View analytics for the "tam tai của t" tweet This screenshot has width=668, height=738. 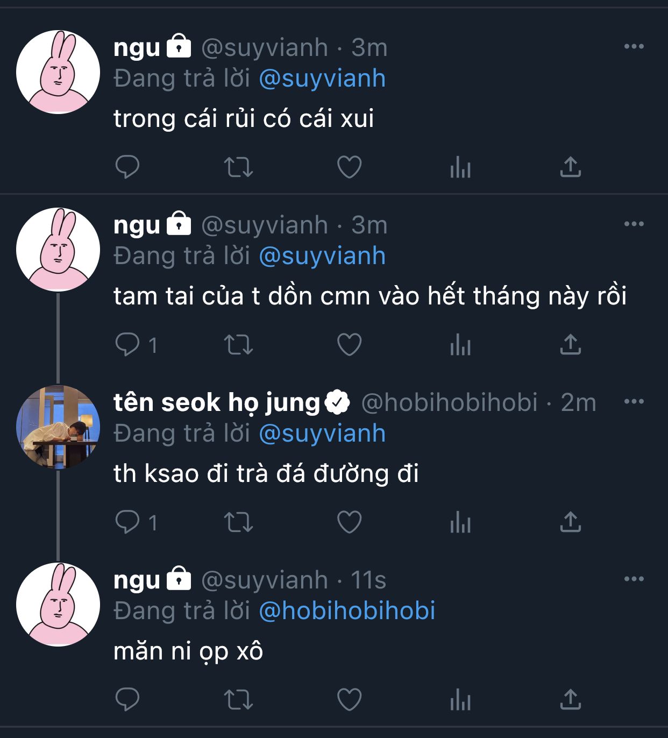460,345
